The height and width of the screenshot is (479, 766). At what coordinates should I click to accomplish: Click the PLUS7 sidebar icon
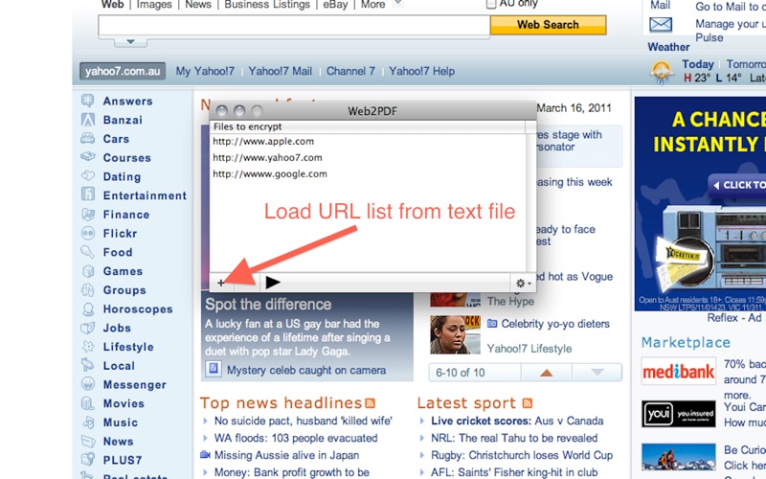point(88,460)
